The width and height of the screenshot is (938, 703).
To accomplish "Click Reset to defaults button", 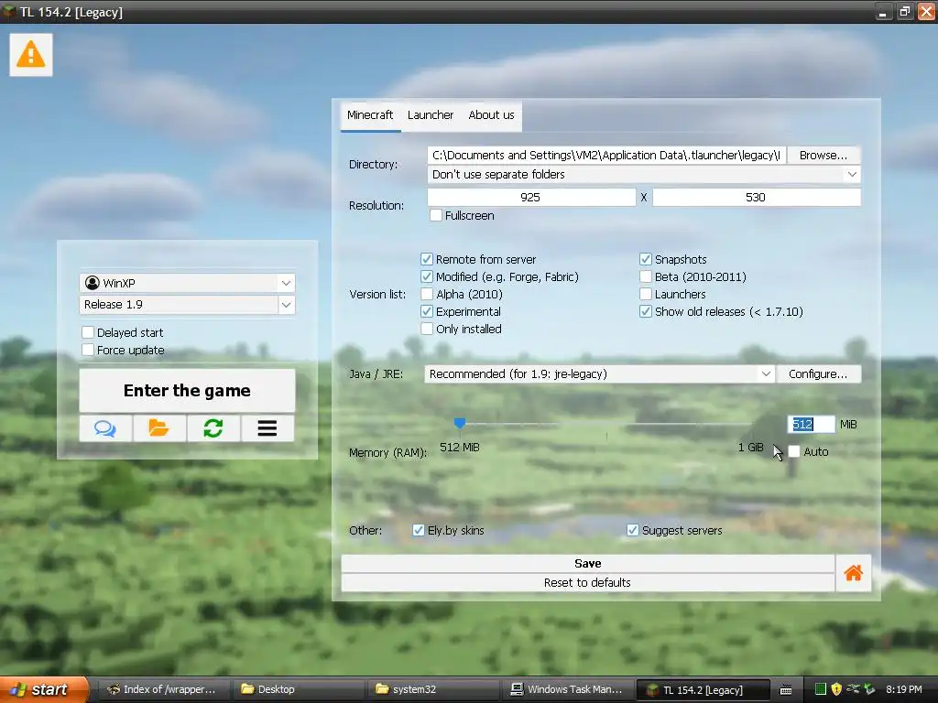I will [587, 582].
